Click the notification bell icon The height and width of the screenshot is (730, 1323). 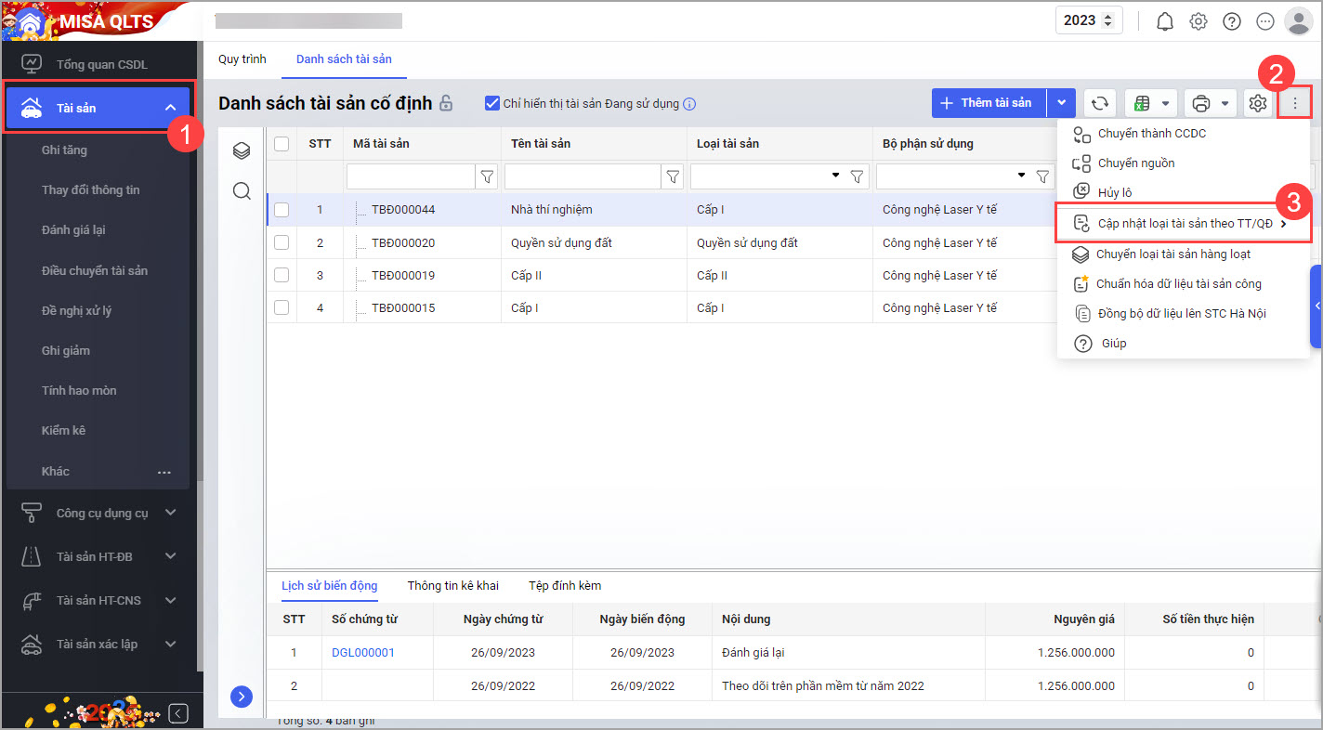click(x=1165, y=21)
